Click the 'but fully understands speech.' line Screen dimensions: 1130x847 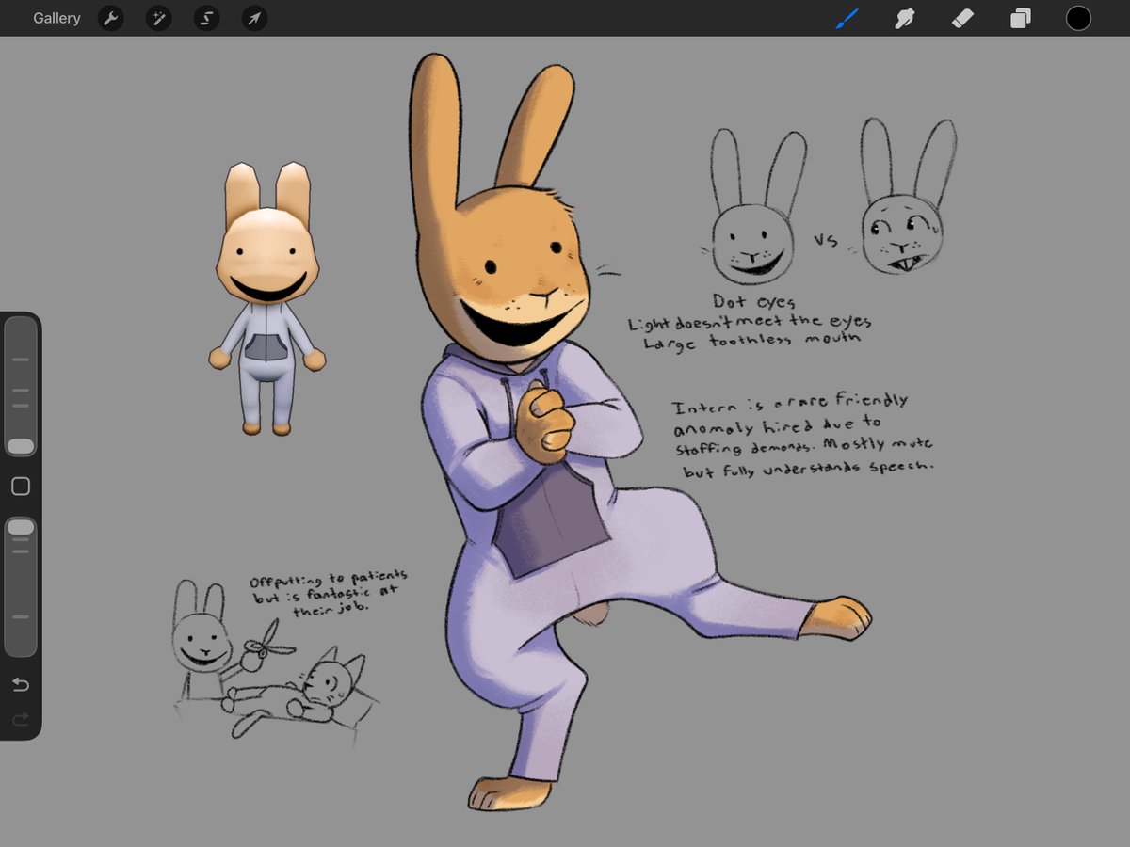tap(808, 468)
